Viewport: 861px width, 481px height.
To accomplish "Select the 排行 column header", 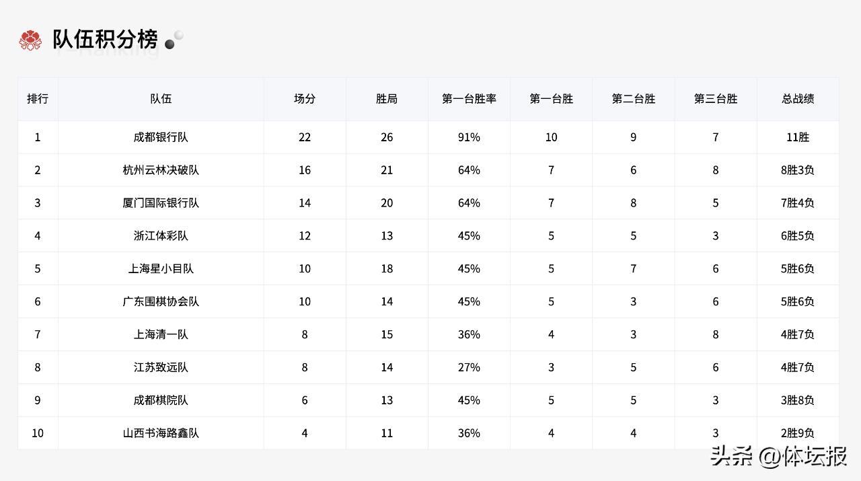I will (38, 99).
